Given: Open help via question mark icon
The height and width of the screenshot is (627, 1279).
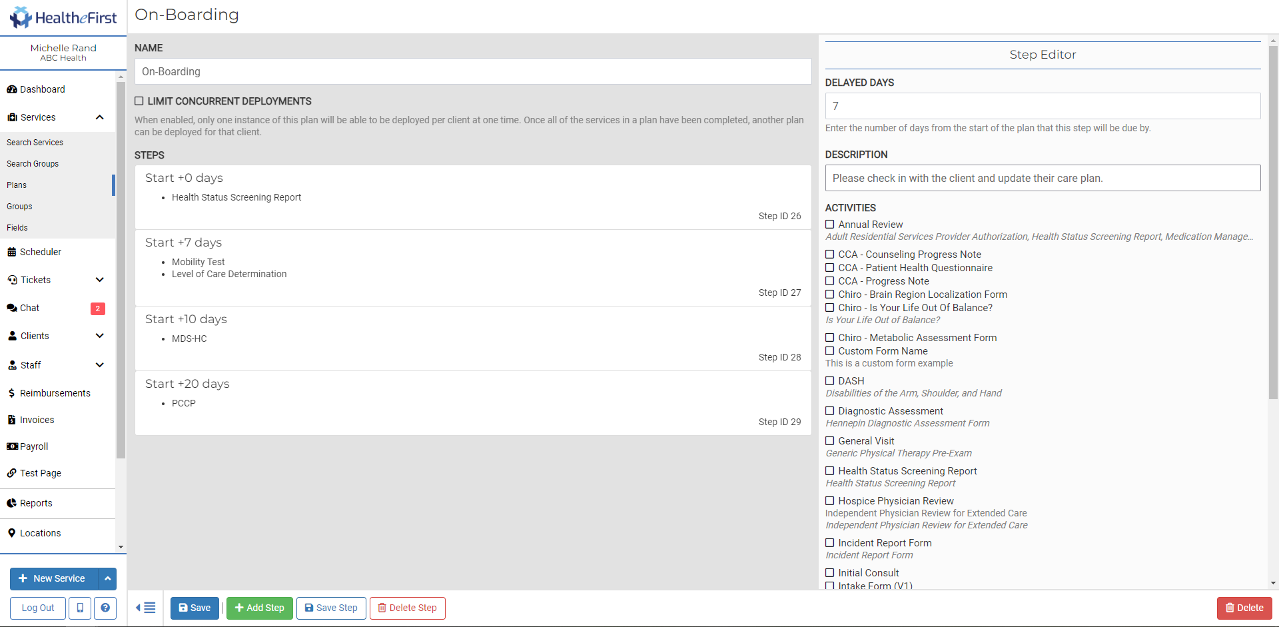Looking at the screenshot, I should coord(105,608).
